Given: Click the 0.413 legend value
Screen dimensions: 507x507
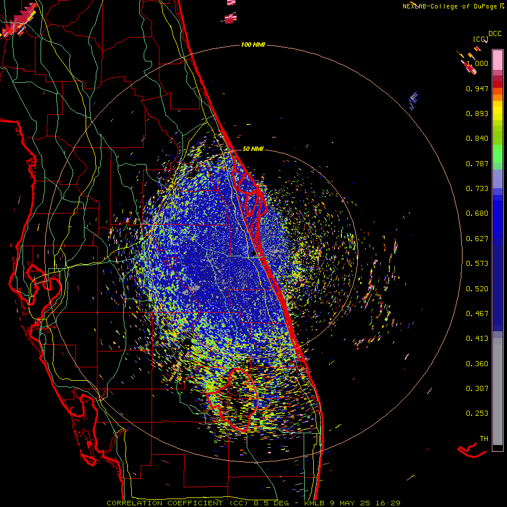Looking at the screenshot, I should [x=477, y=339].
